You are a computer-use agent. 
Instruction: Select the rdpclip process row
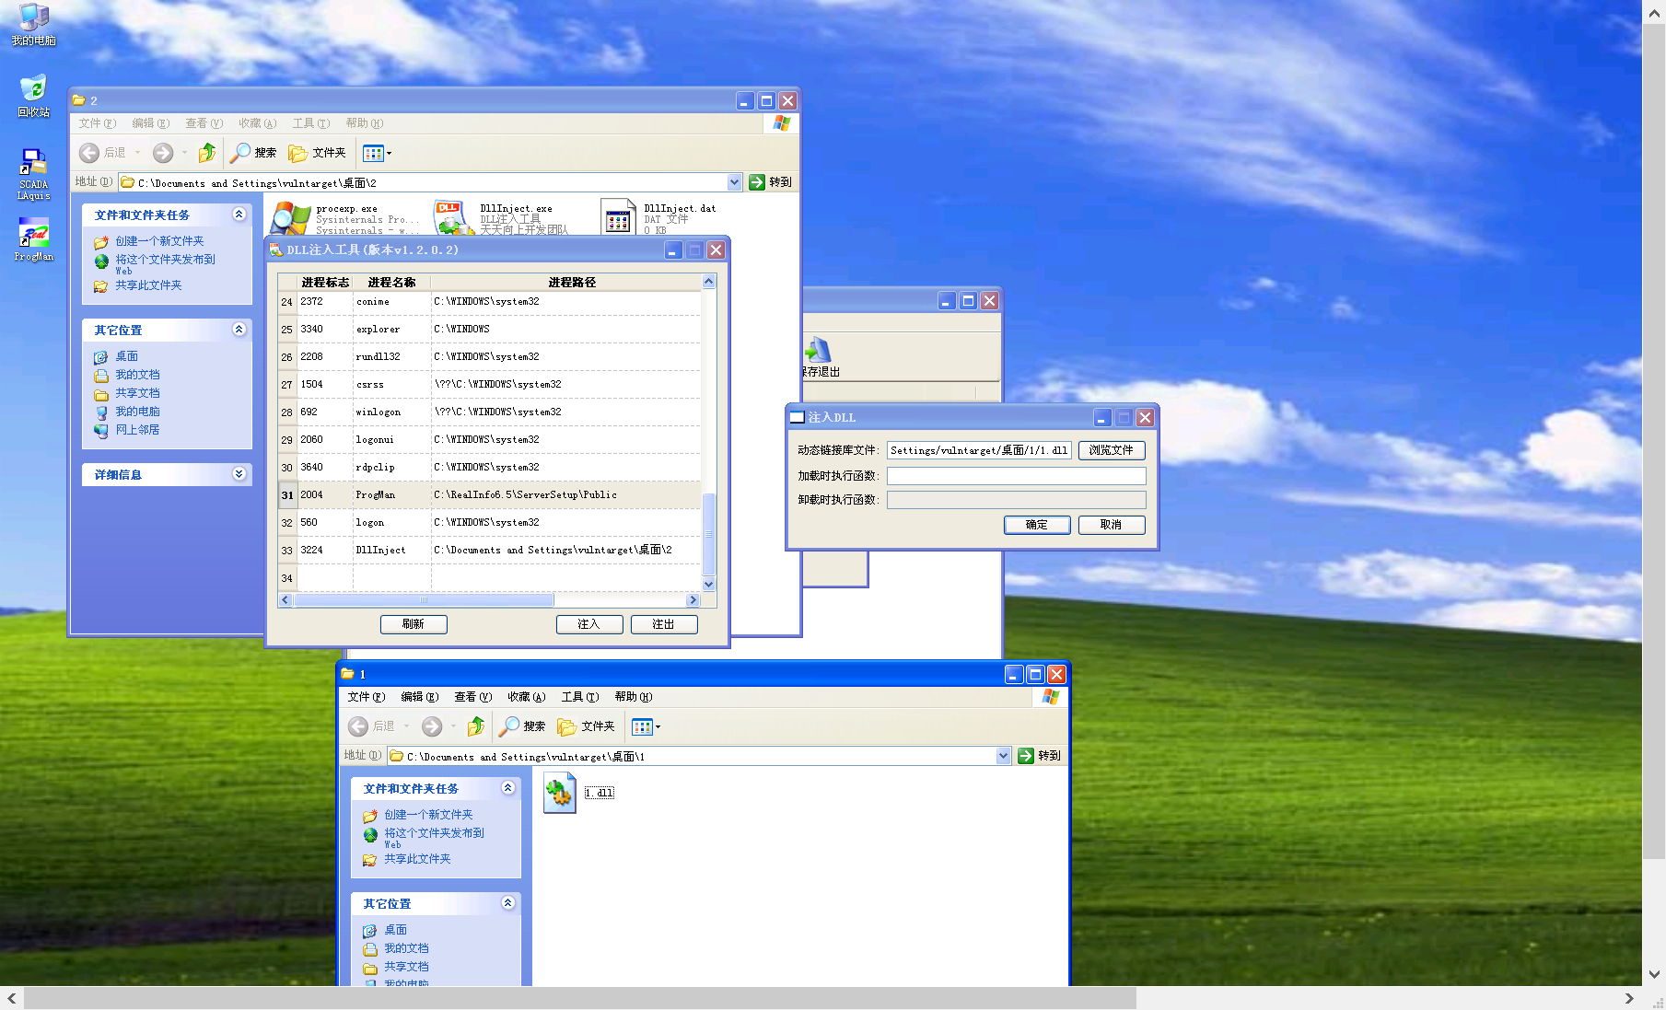(x=489, y=467)
